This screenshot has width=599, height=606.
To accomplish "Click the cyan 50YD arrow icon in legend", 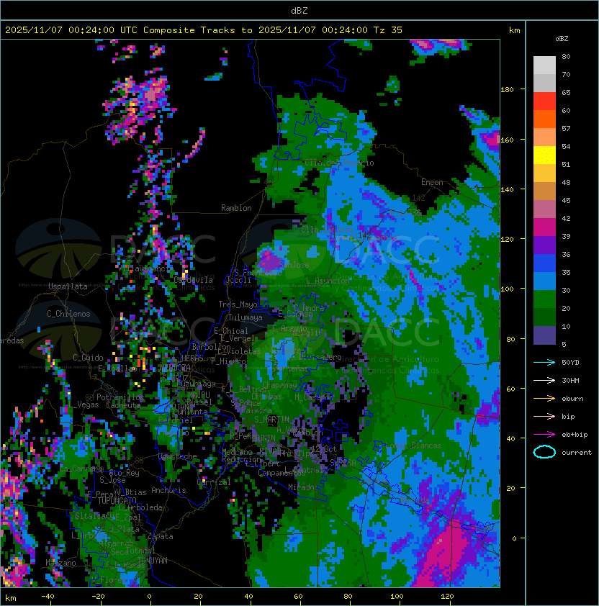I will (544, 362).
